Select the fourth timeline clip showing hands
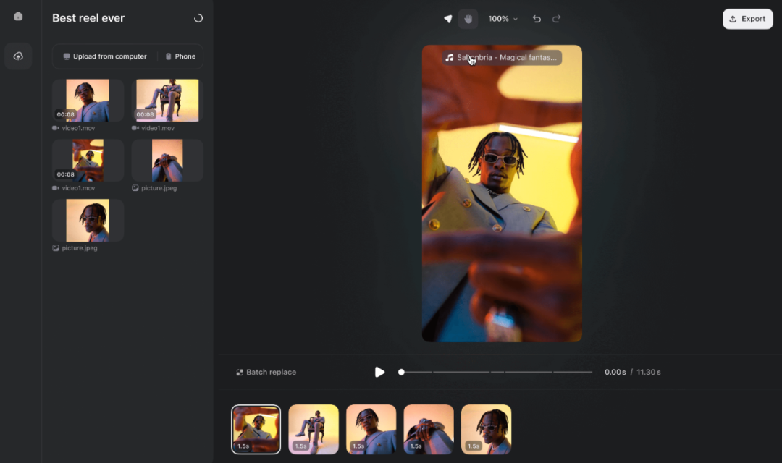The image size is (782, 463). point(429,430)
